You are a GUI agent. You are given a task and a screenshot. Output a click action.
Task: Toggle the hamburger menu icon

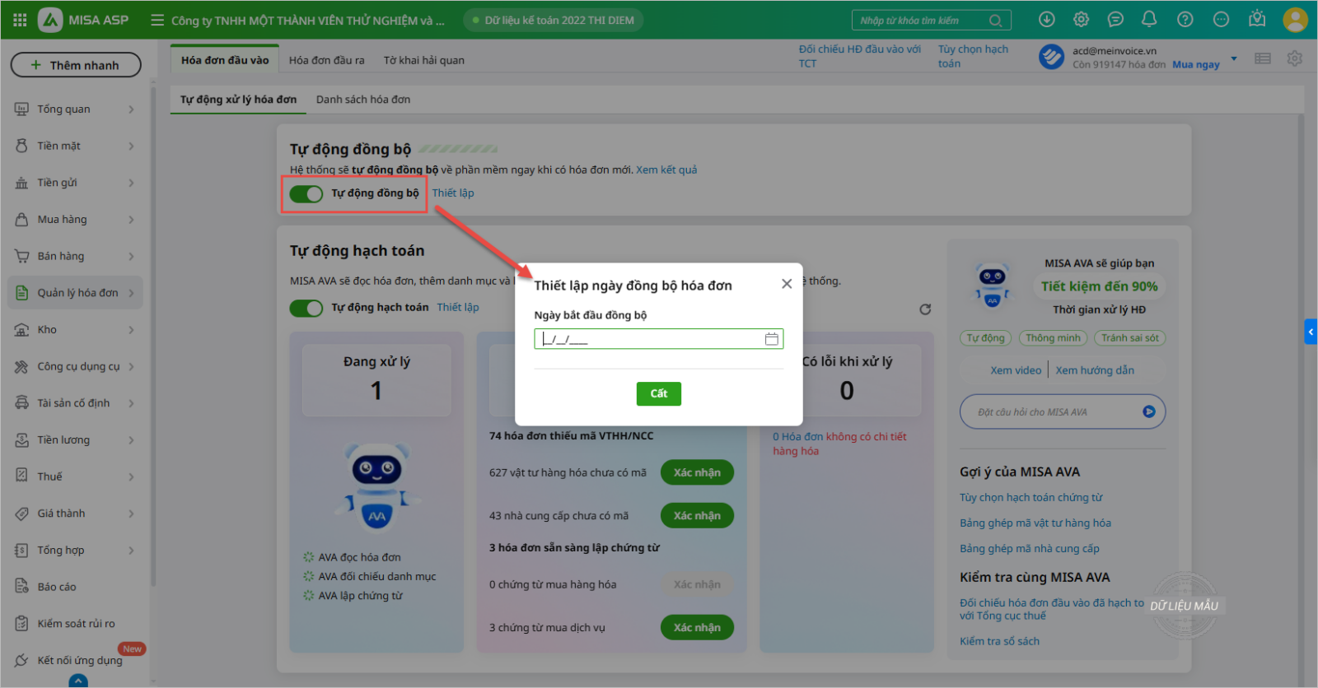tap(157, 20)
